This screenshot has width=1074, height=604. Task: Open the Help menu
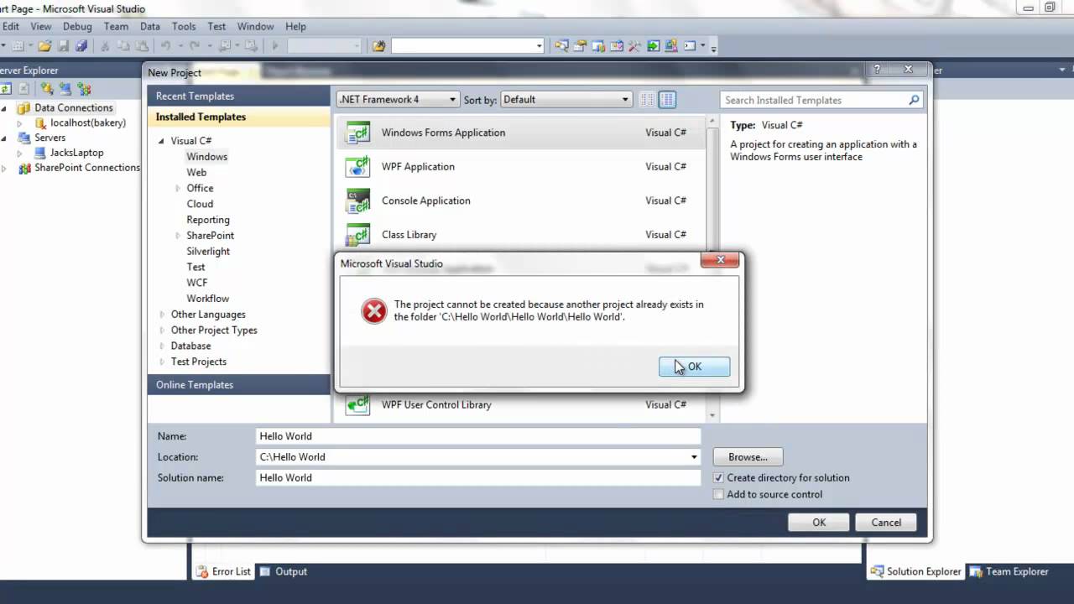click(x=295, y=26)
